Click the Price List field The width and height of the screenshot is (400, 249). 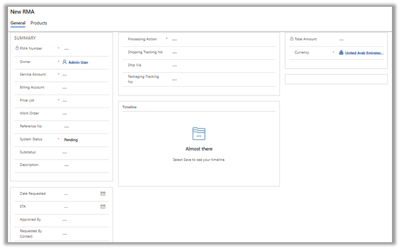83,100
